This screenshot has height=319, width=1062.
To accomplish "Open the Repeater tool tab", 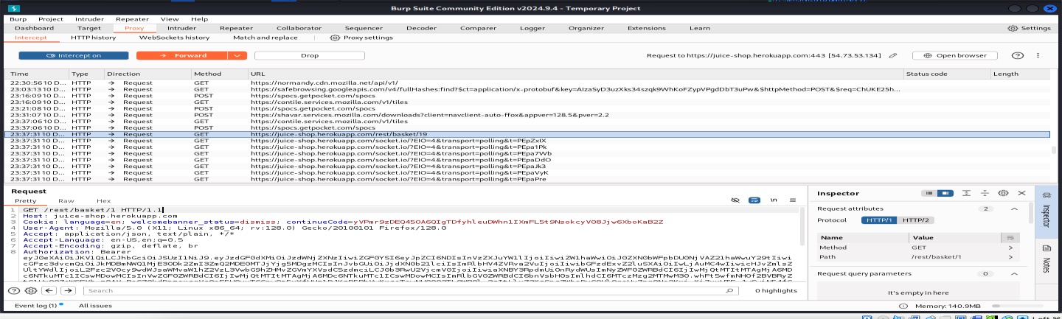I will (x=236, y=28).
